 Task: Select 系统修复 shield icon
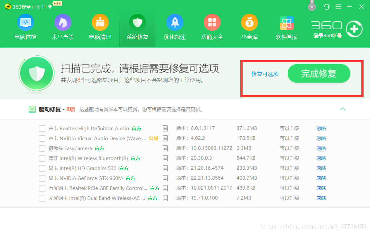137,22
